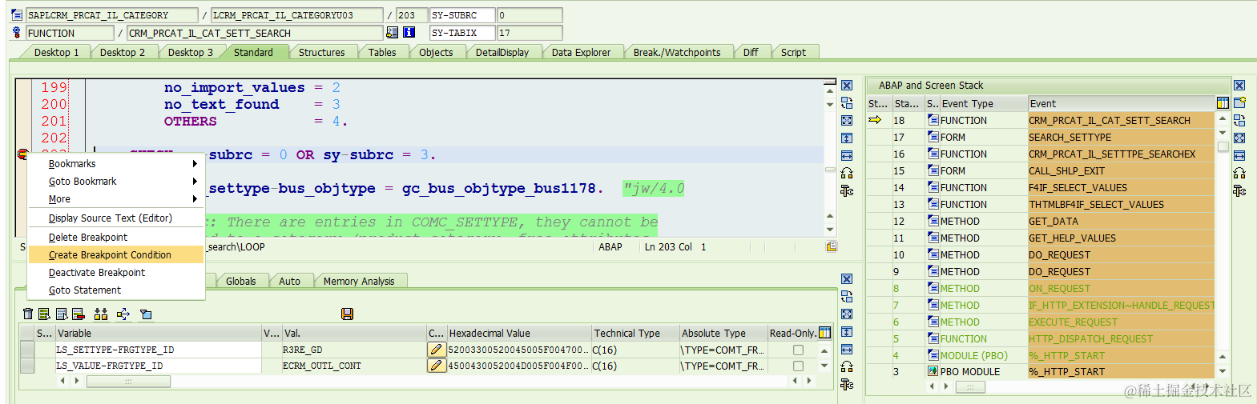Screen dimensions: 1257x404
Task: Click the new tool icon beside ABAP stack
Action: tap(1239, 102)
